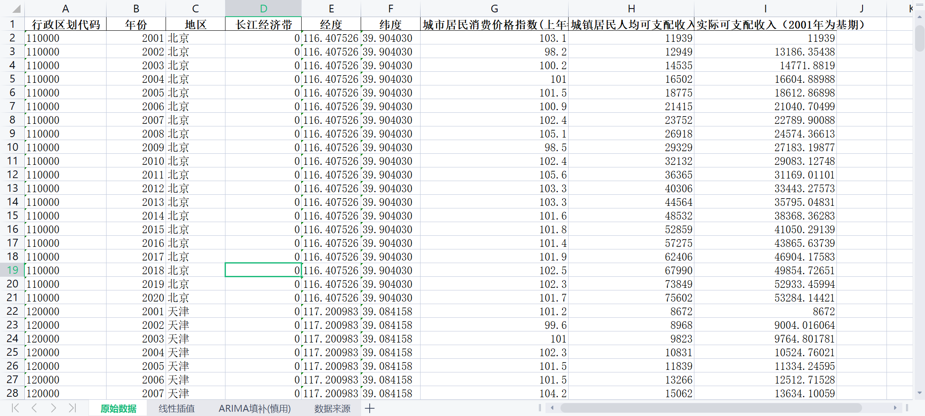This screenshot has width=925, height=416.
Task: Select column D header
Action: (x=264, y=9)
